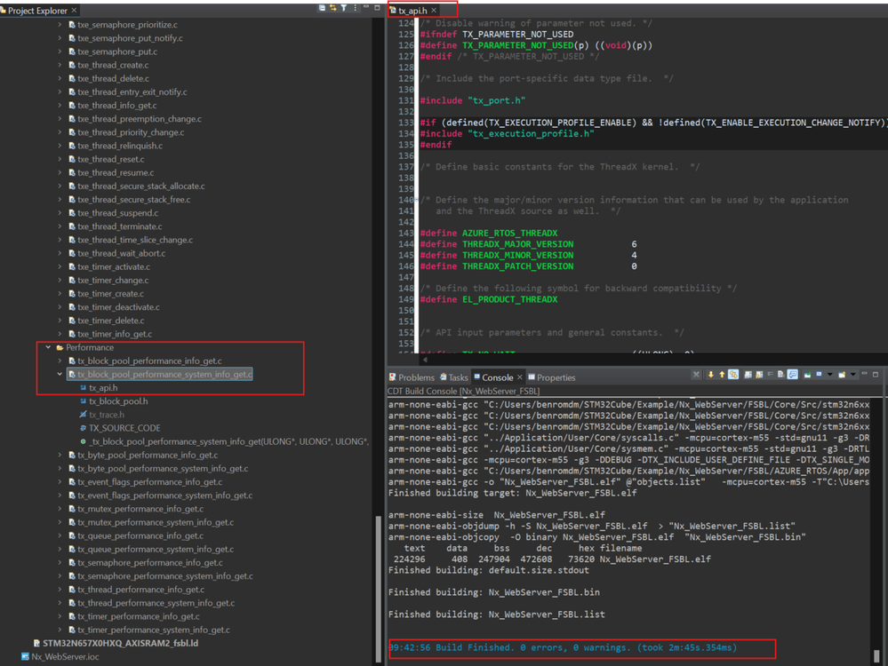Close the Console view tab

point(519,377)
